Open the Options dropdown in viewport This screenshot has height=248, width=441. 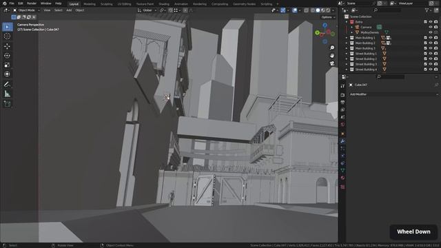coord(328,17)
